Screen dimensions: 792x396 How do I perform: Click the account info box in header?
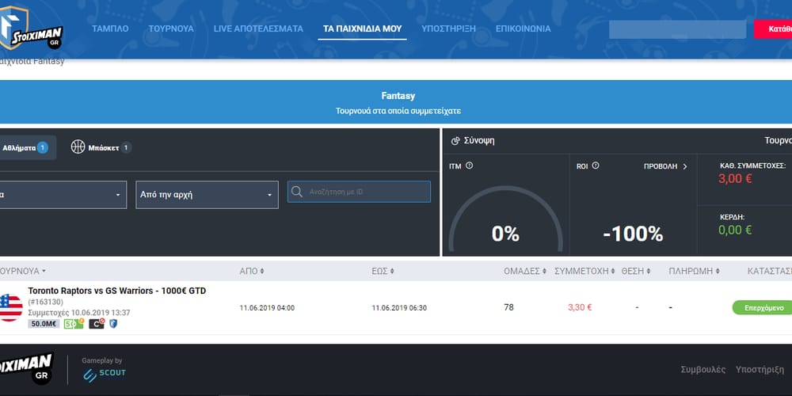pos(677,29)
